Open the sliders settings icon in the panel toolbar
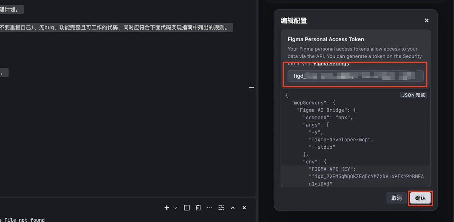454x222 pixels. [x=221, y=208]
